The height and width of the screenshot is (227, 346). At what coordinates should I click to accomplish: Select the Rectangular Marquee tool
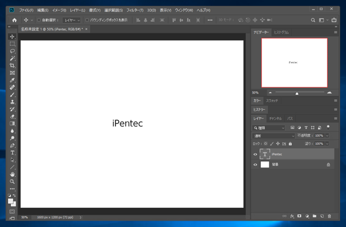pos(12,44)
